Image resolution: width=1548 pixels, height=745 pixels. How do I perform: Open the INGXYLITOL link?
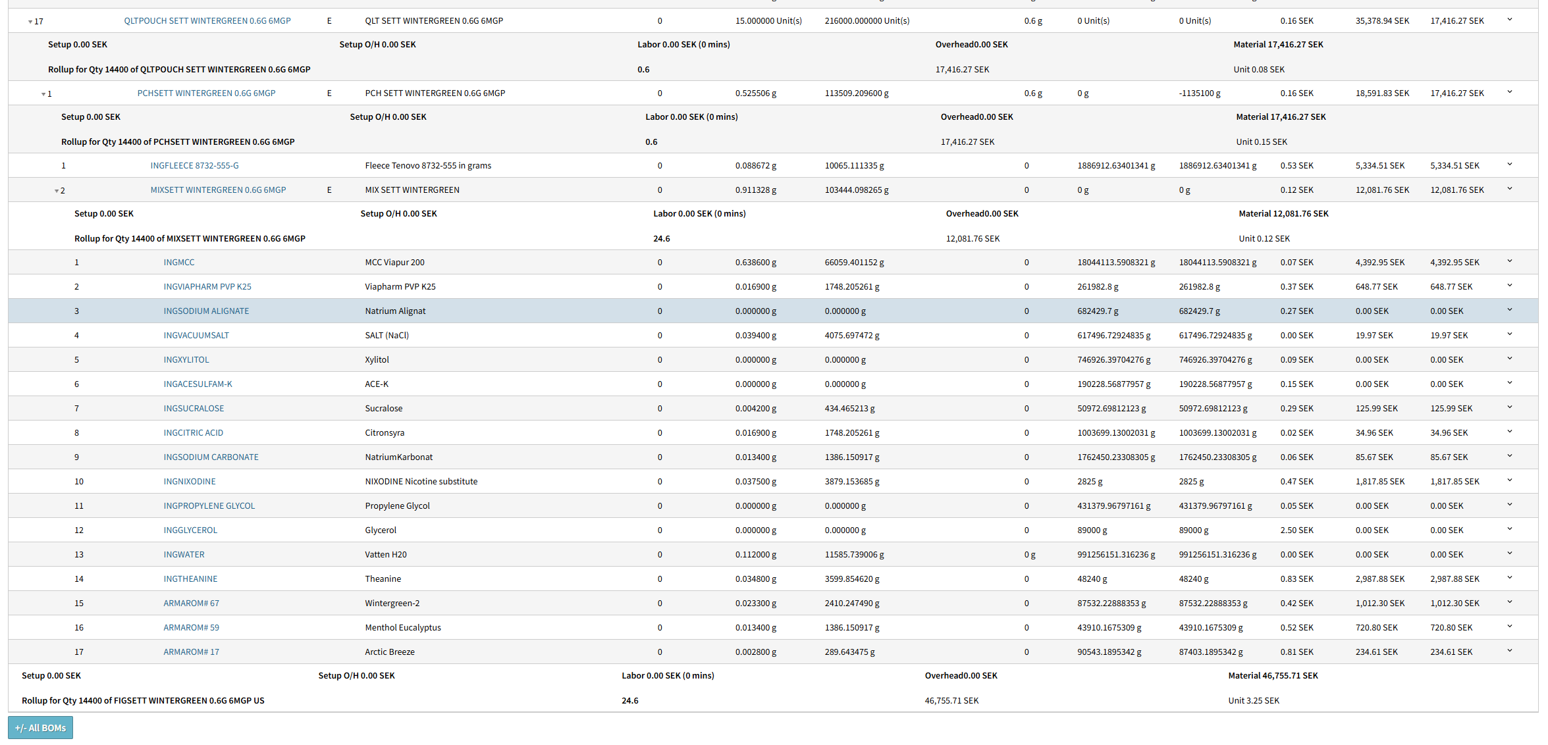(186, 360)
